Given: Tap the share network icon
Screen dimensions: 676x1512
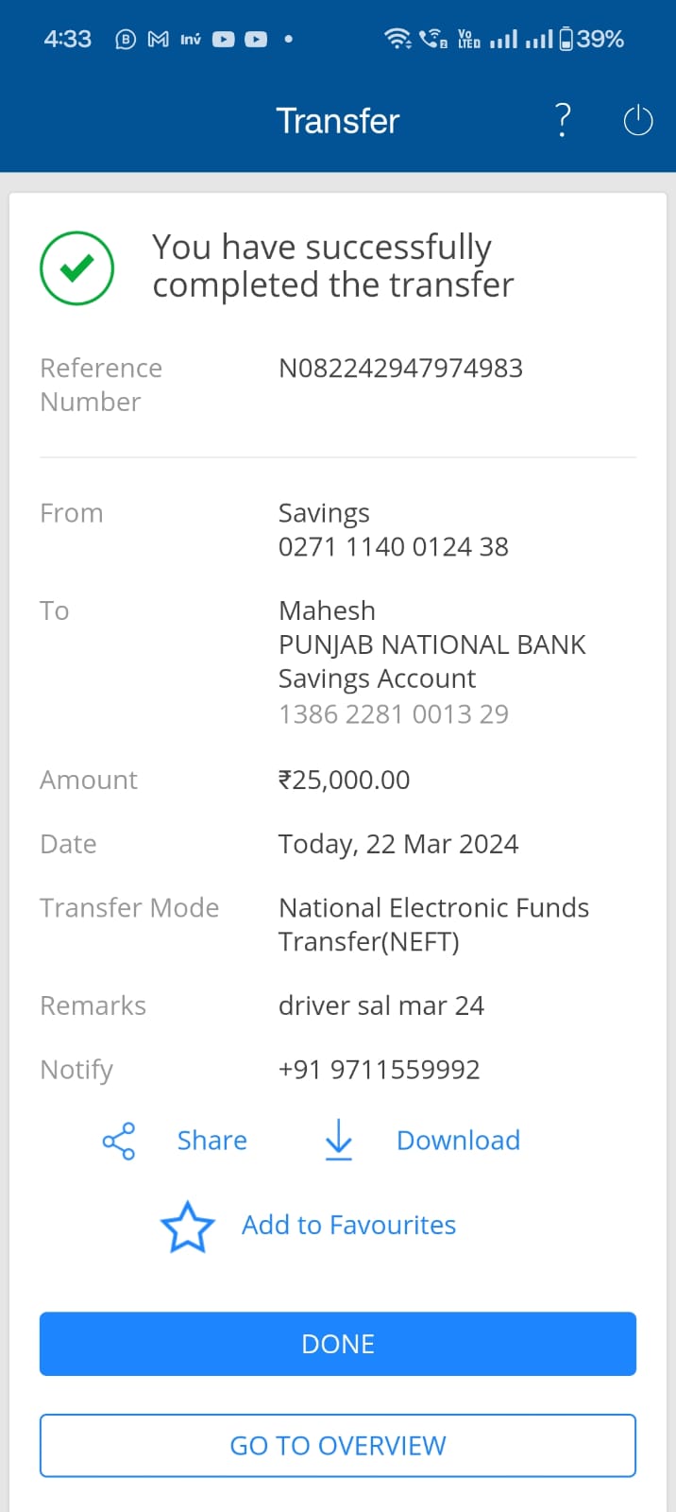Looking at the screenshot, I should click(x=119, y=1142).
